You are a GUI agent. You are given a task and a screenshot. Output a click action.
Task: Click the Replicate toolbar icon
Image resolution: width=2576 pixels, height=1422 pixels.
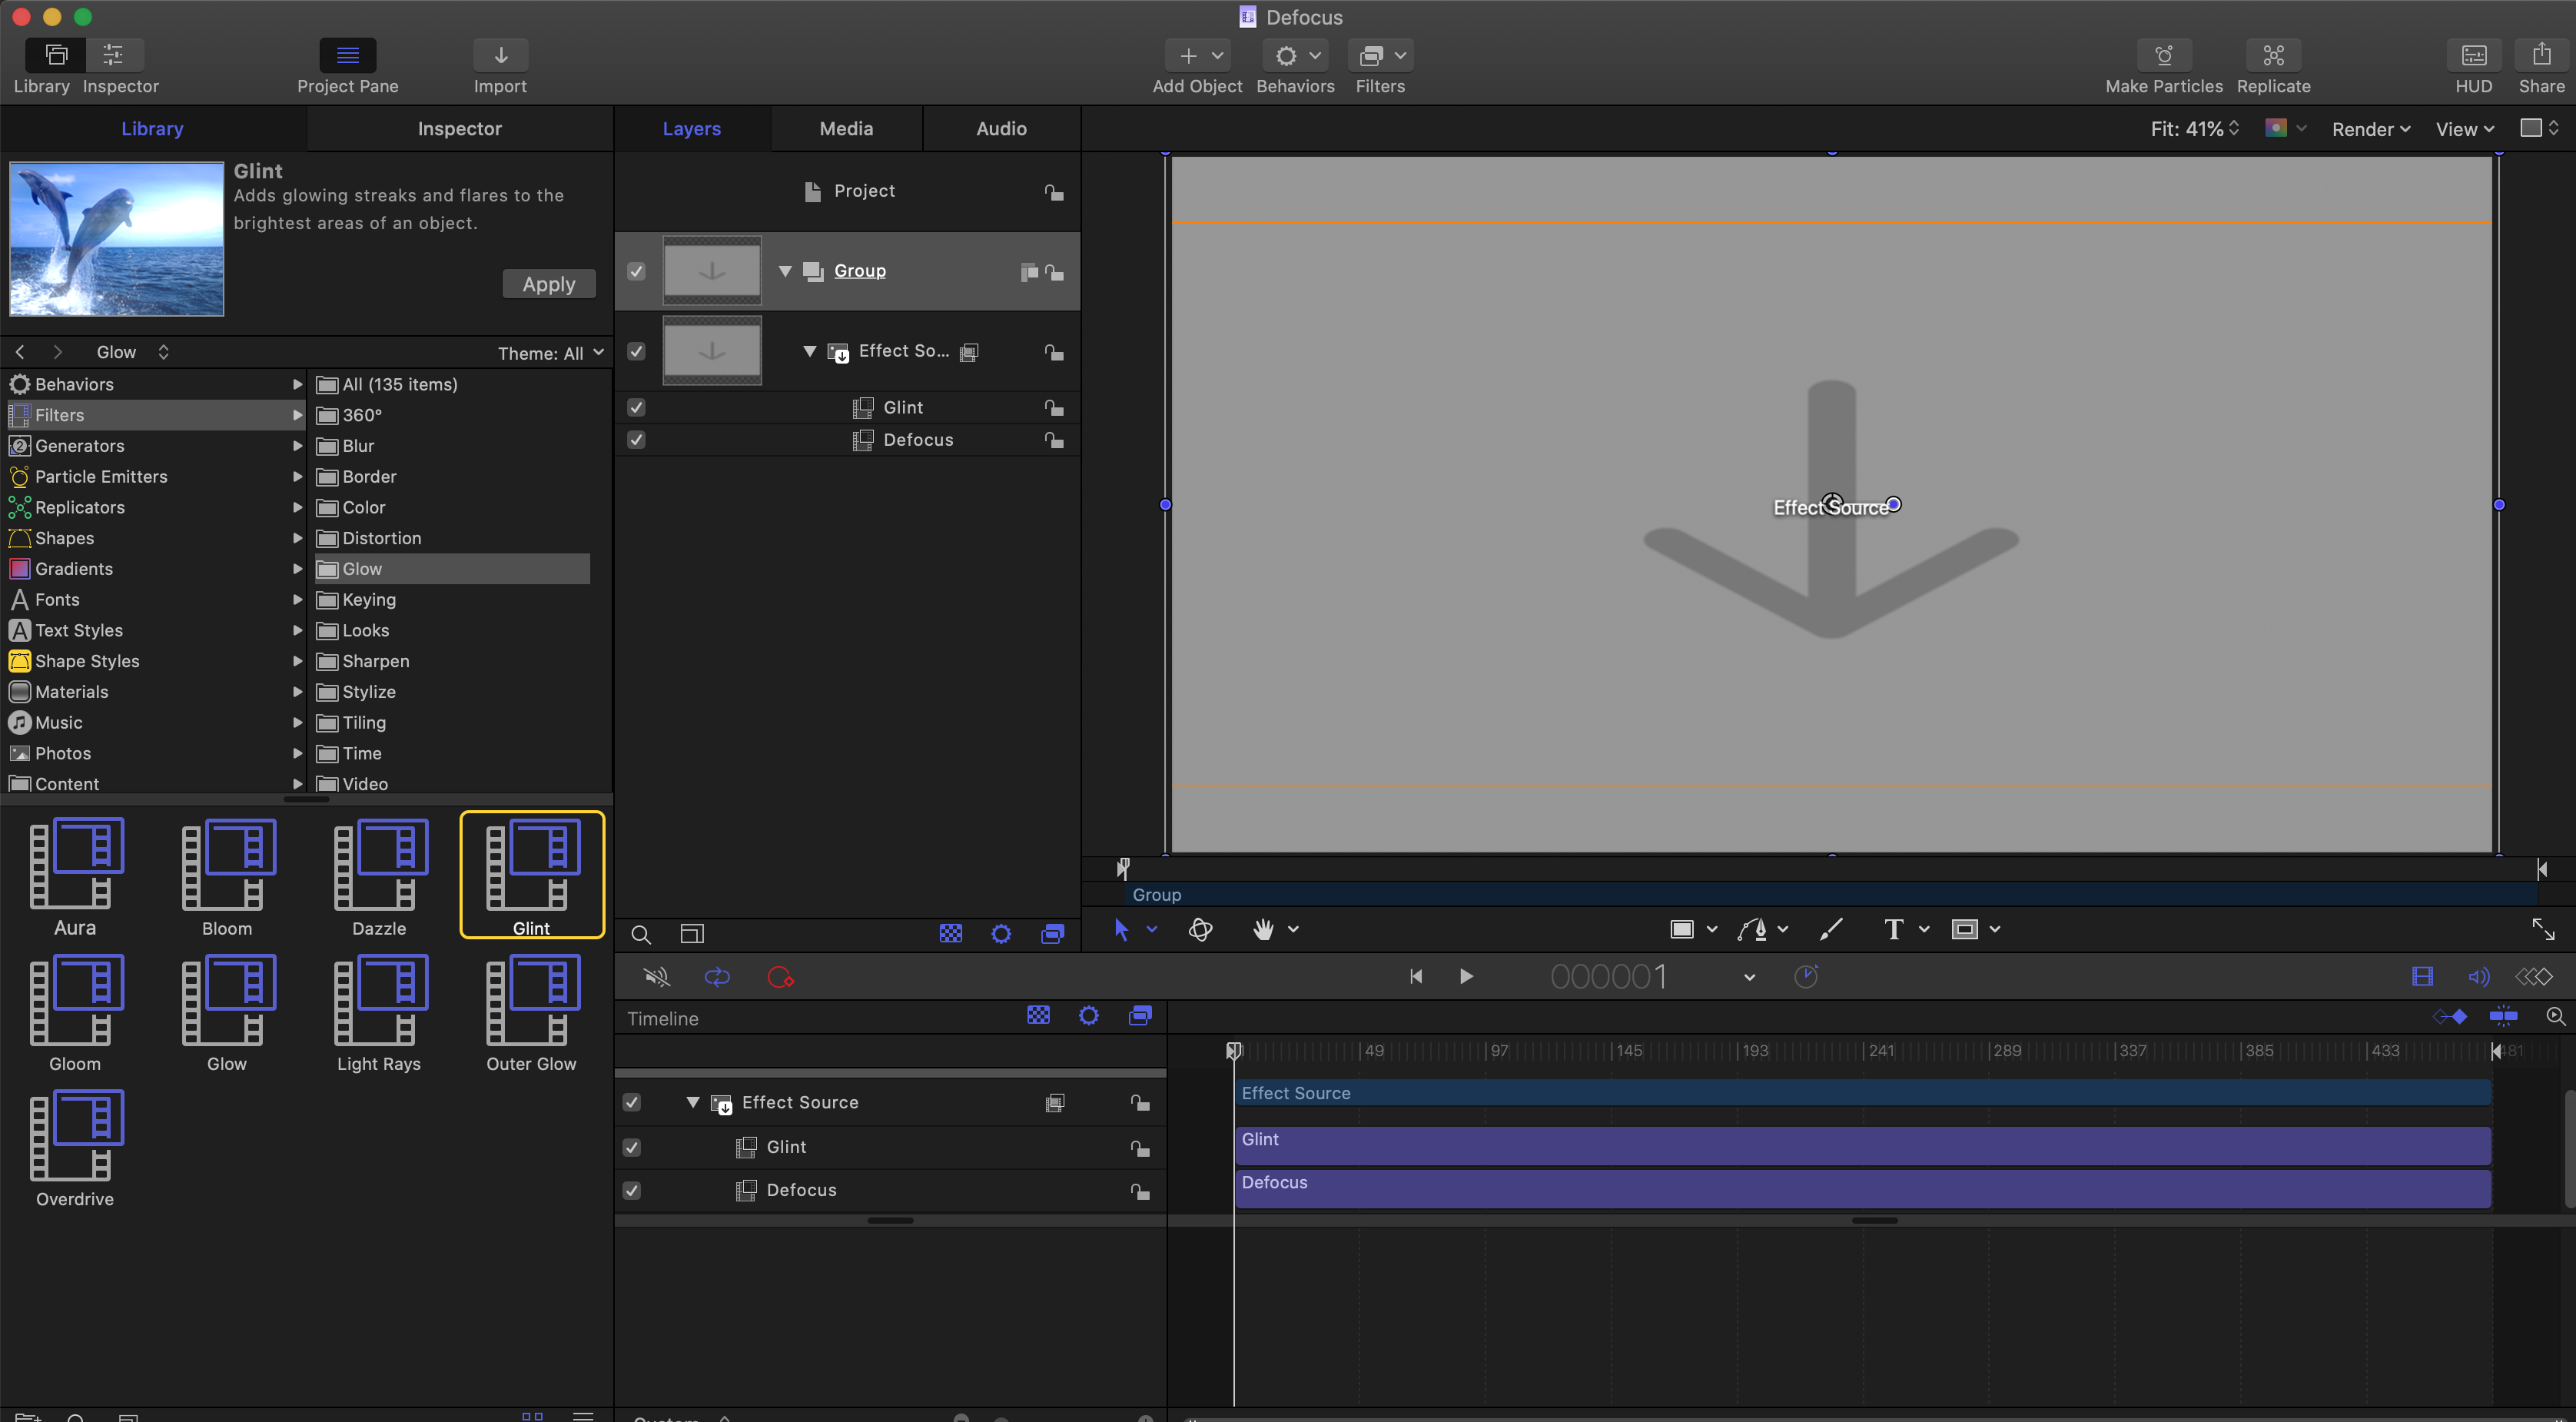coord(2273,56)
